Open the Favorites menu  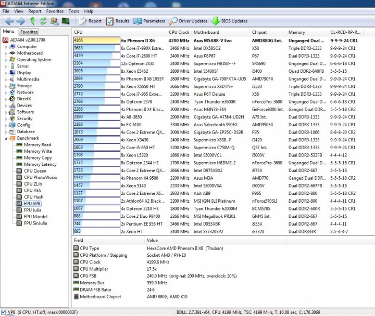point(55,11)
